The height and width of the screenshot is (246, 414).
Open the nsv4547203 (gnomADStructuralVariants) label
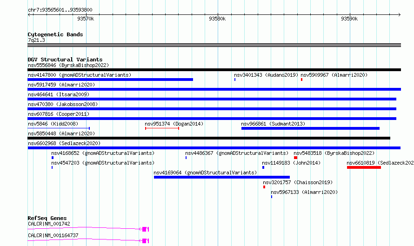103,163
